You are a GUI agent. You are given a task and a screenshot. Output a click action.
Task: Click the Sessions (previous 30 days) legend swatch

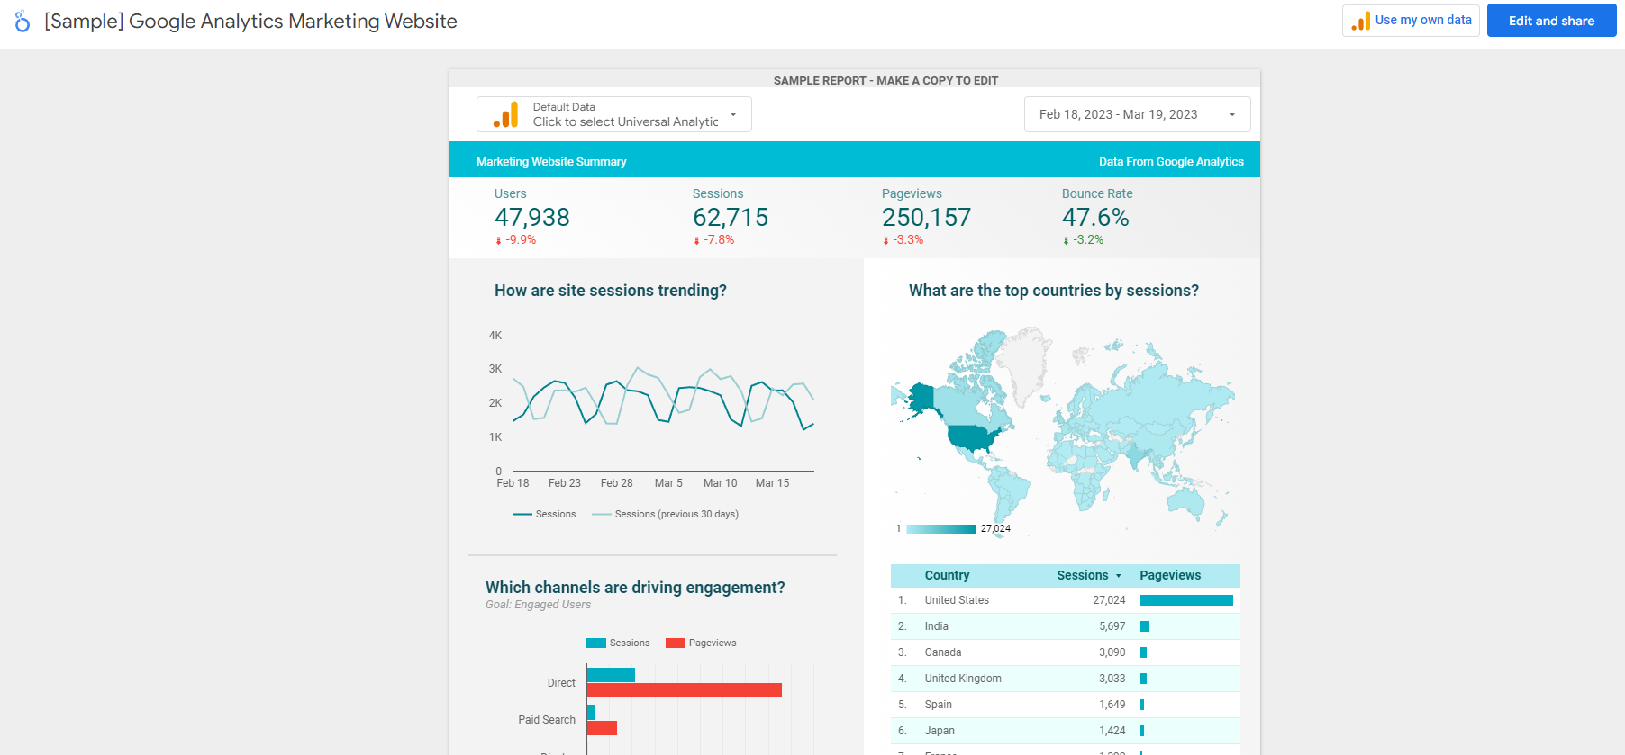coord(602,515)
